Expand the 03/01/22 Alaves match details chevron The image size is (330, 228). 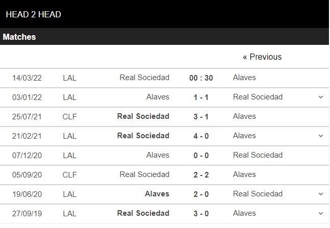tap(321, 97)
